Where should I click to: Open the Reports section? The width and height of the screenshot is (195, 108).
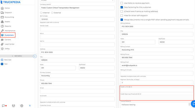pyautogui.click(x=8, y=26)
